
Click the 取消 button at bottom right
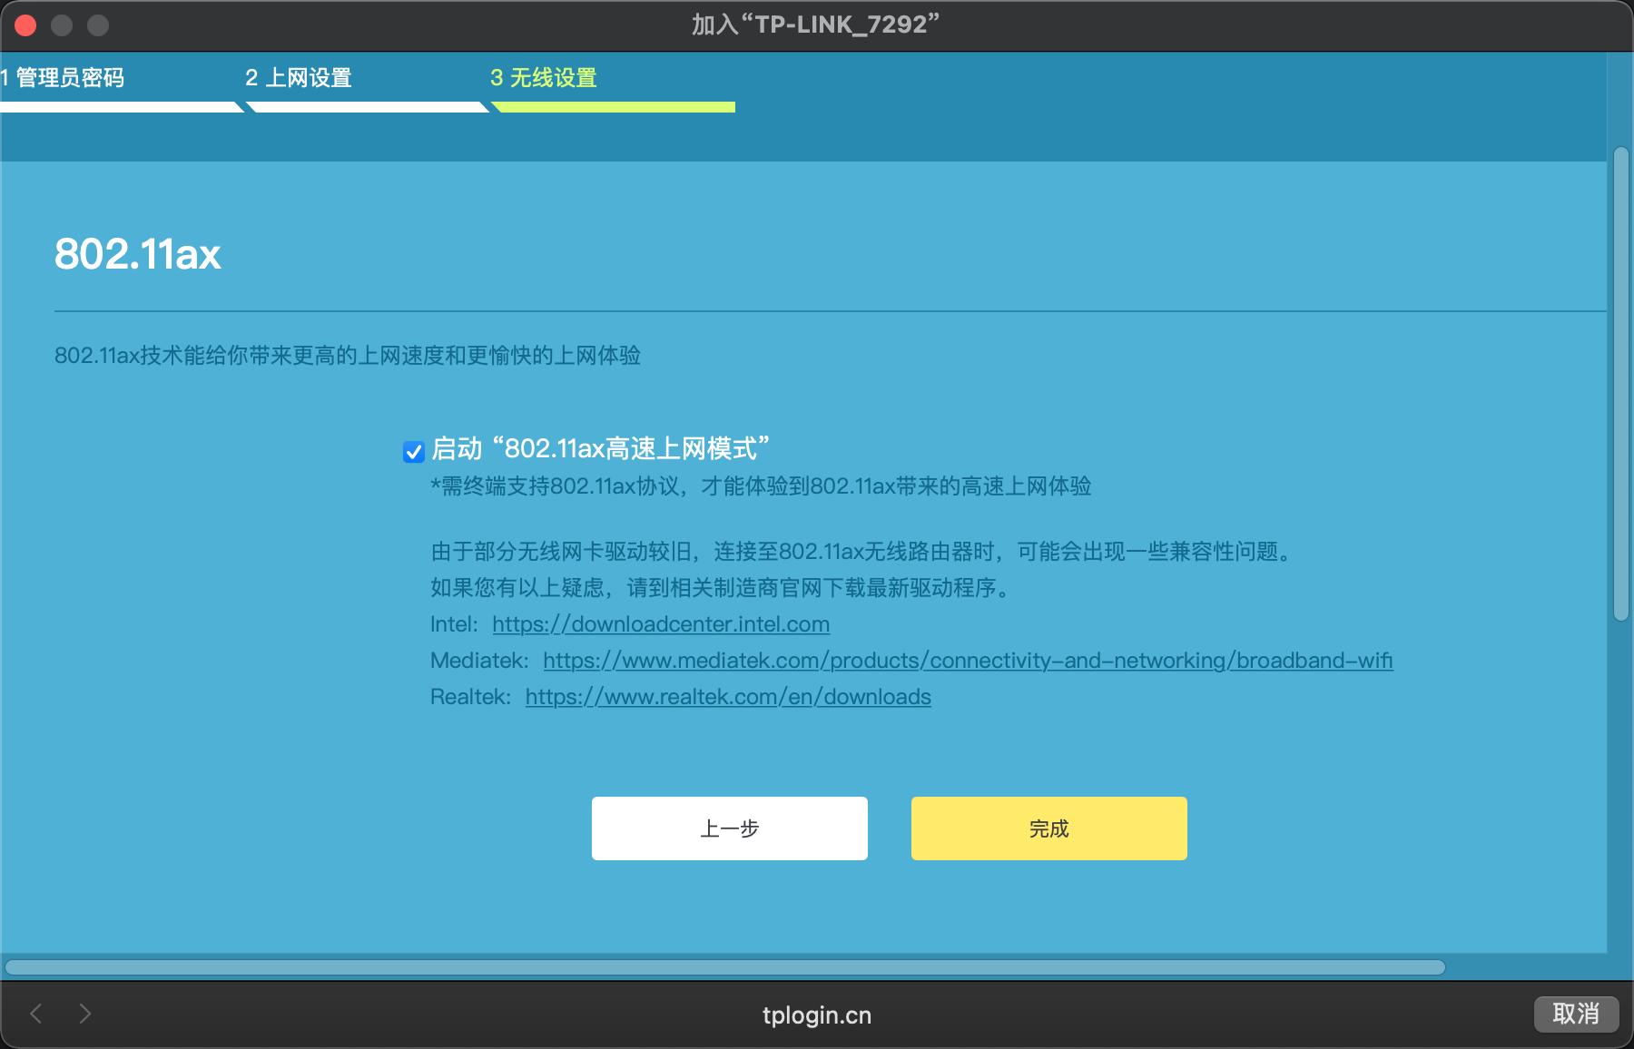pos(1577,1015)
